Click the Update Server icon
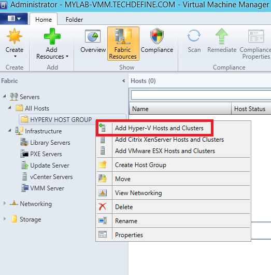Image resolution: width=271 pixels, height=275 pixels. (24, 165)
